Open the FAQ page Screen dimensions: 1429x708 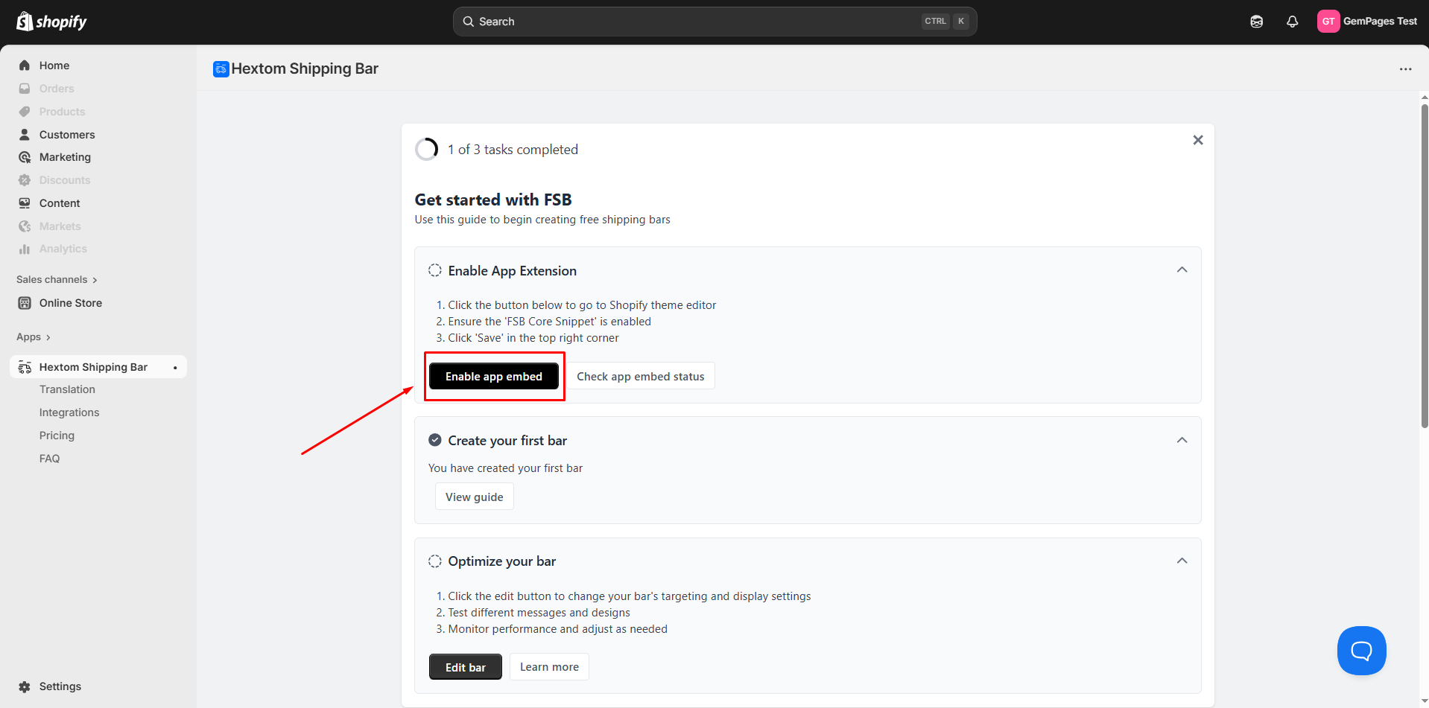point(49,459)
